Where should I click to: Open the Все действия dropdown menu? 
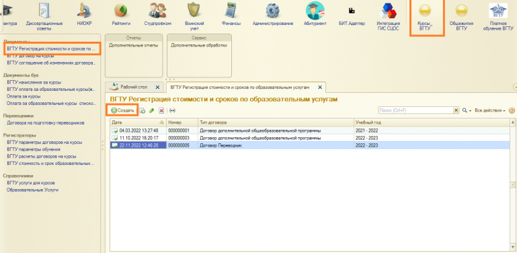(490, 110)
